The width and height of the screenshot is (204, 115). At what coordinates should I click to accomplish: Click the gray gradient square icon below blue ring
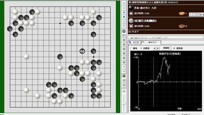point(124,35)
